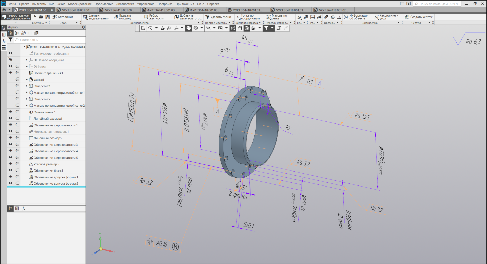487x264 pixels.
Task: Select Элемент вращения:1 in the tree
Action: 48,73
